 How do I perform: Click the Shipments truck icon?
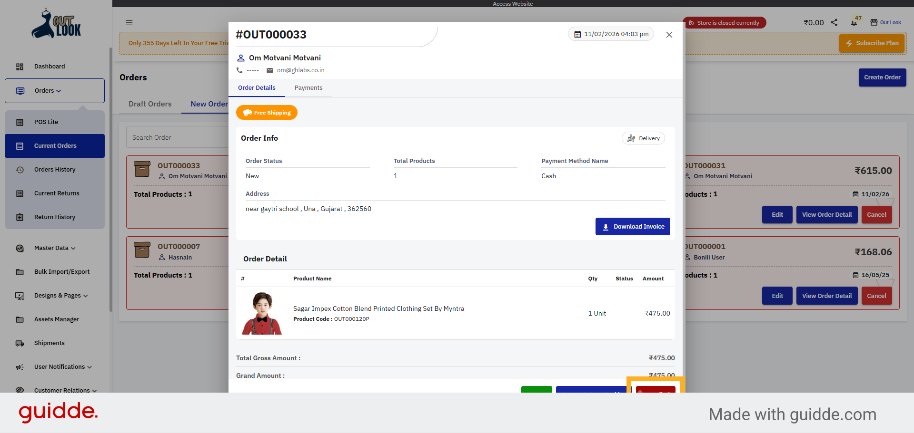point(20,343)
